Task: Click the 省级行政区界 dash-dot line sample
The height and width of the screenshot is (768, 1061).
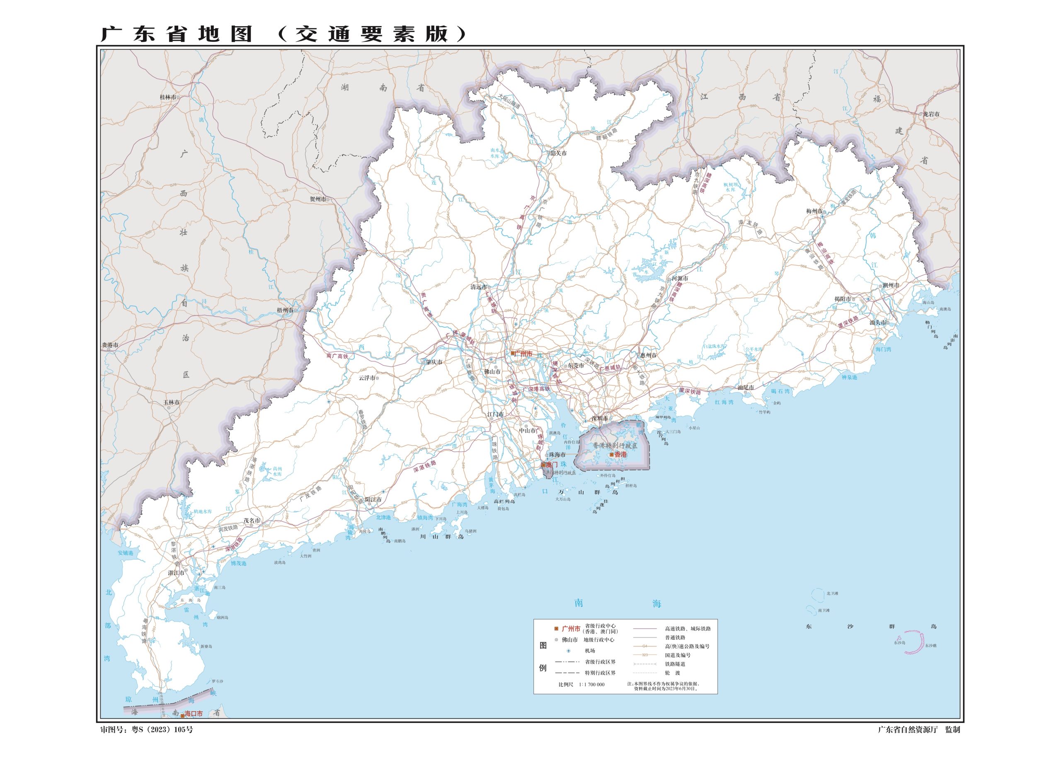Action: pos(567,662)
